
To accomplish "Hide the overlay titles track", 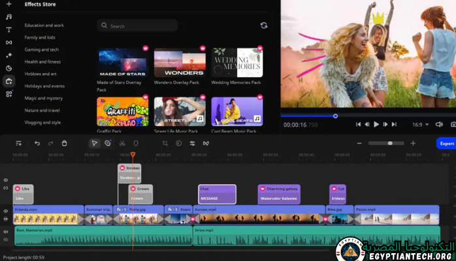I will [6, 180].
